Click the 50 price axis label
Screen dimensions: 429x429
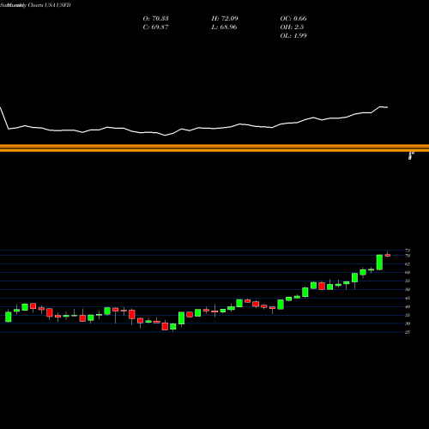tap(408, 289)
